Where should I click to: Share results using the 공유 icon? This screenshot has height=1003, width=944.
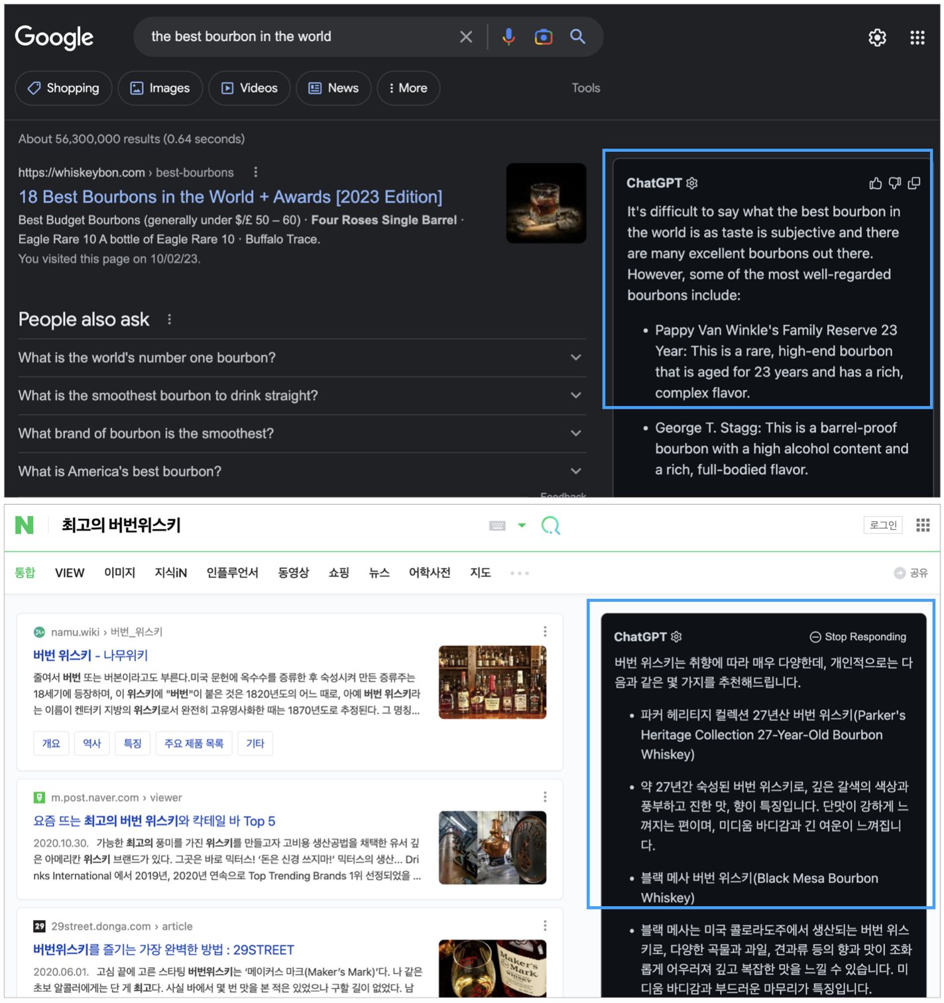click(900, 572)
